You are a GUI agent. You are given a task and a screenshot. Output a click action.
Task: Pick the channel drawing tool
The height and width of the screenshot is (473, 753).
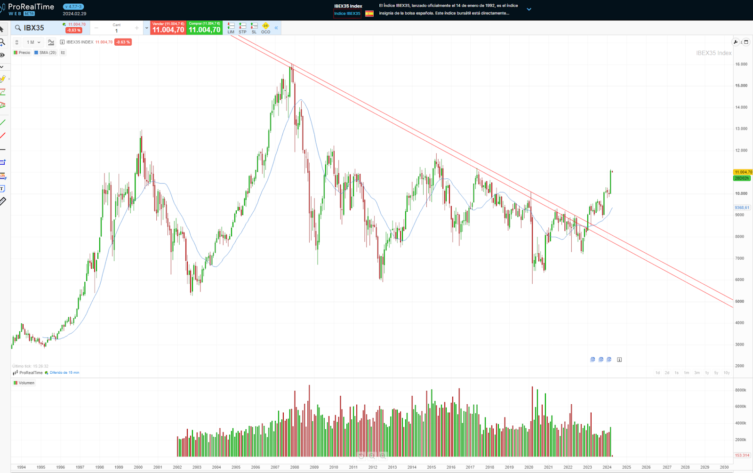click(x=2, y=92)
